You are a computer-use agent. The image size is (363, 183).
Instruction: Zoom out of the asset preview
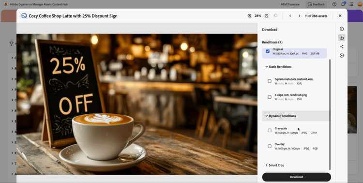[267, 16]
